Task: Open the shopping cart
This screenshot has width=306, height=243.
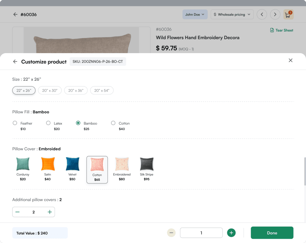Action: tap(288, 14)
